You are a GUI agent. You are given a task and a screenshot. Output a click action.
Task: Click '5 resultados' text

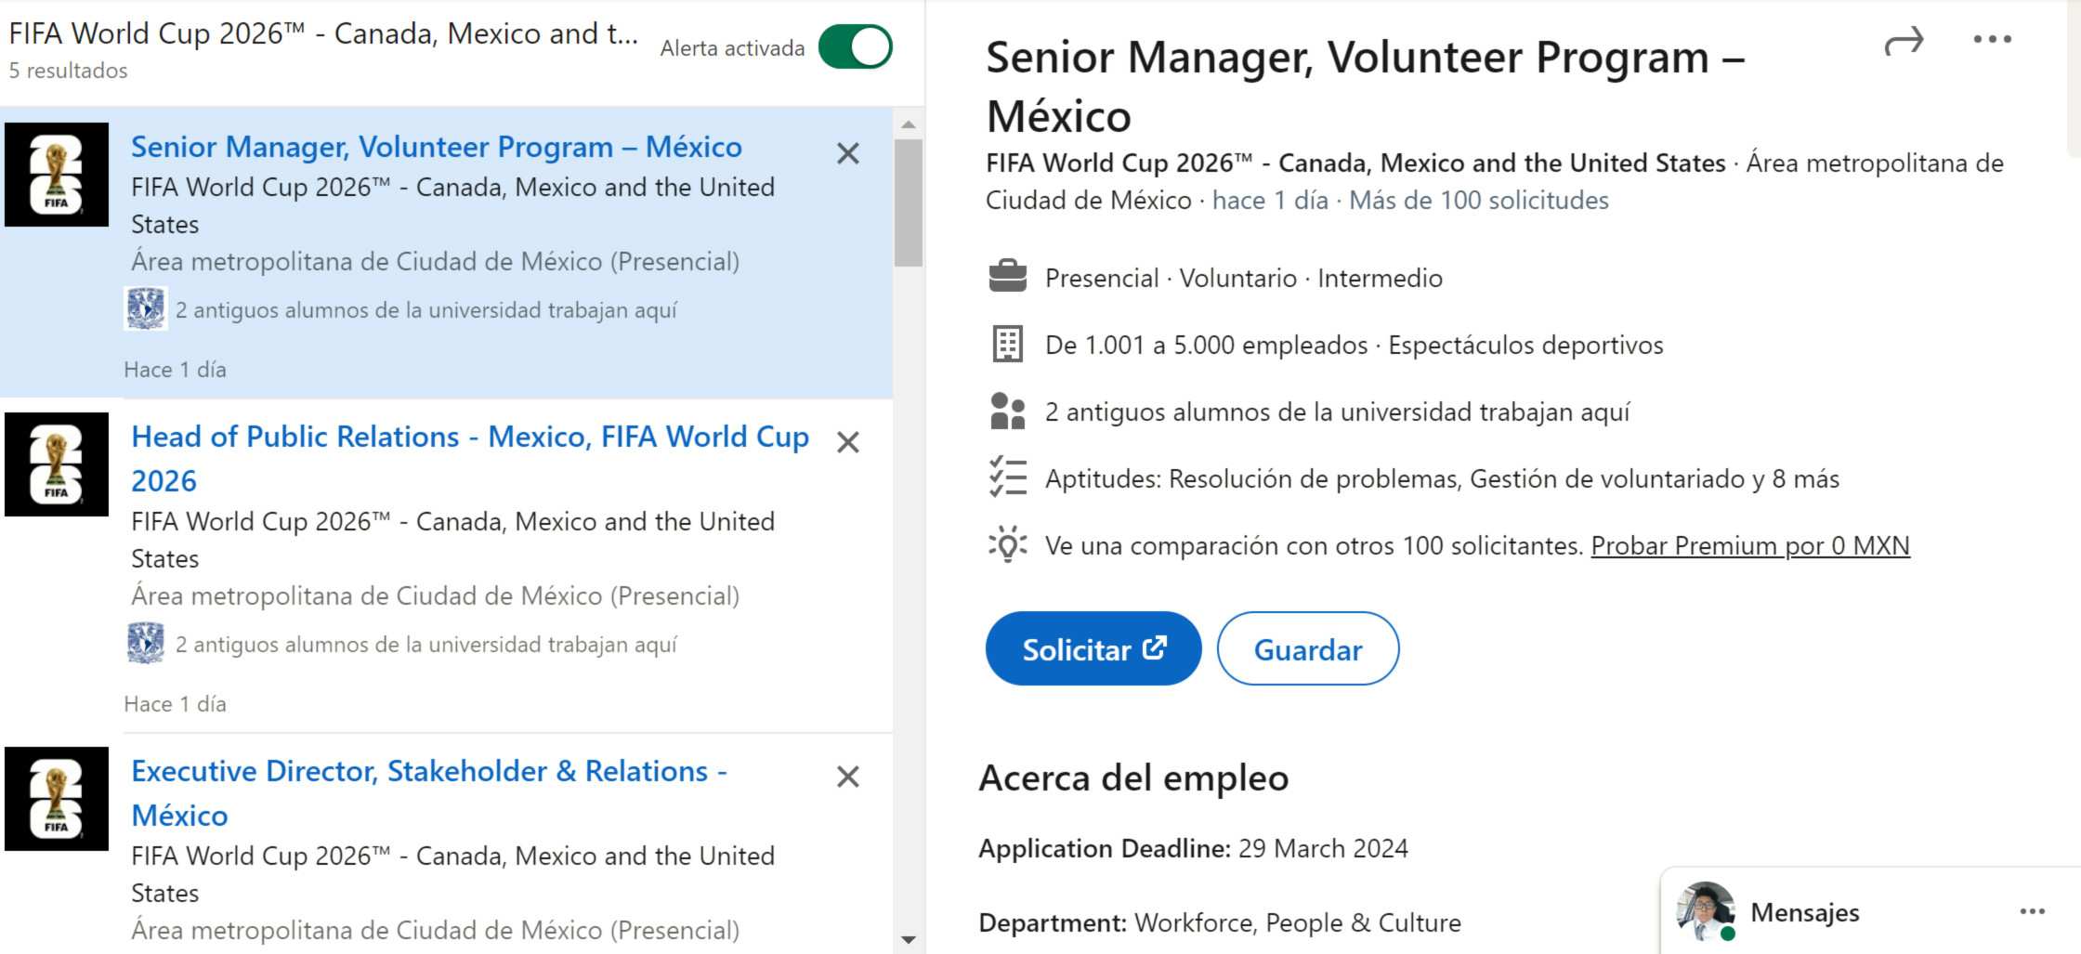pos(68,71)
